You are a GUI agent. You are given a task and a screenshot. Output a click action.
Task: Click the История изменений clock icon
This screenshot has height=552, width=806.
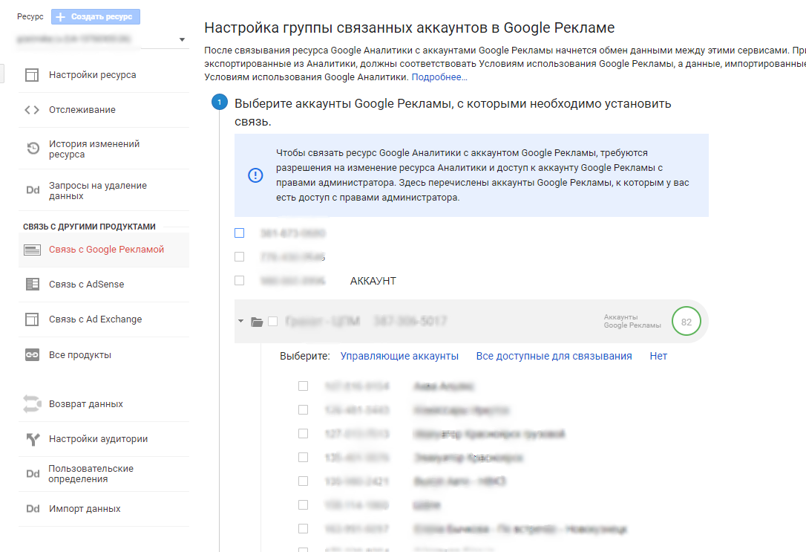[33, 148]
